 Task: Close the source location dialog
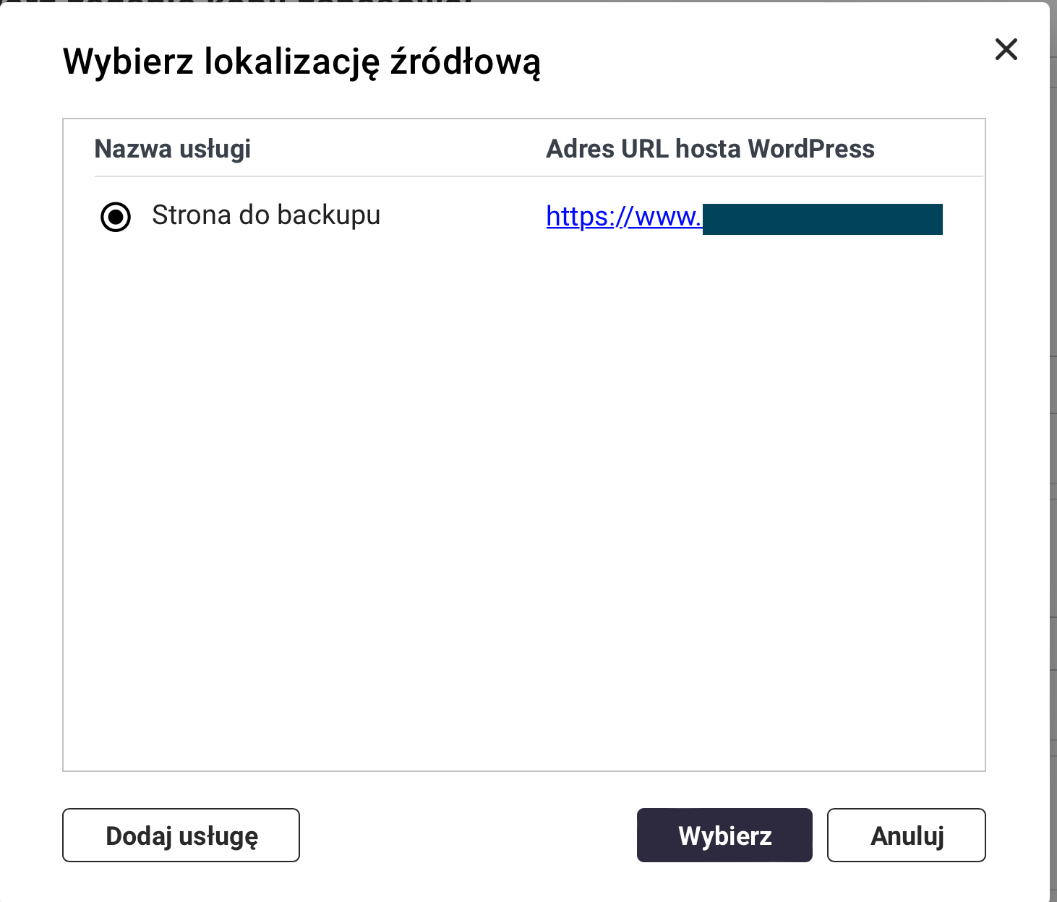(1006, 50)
